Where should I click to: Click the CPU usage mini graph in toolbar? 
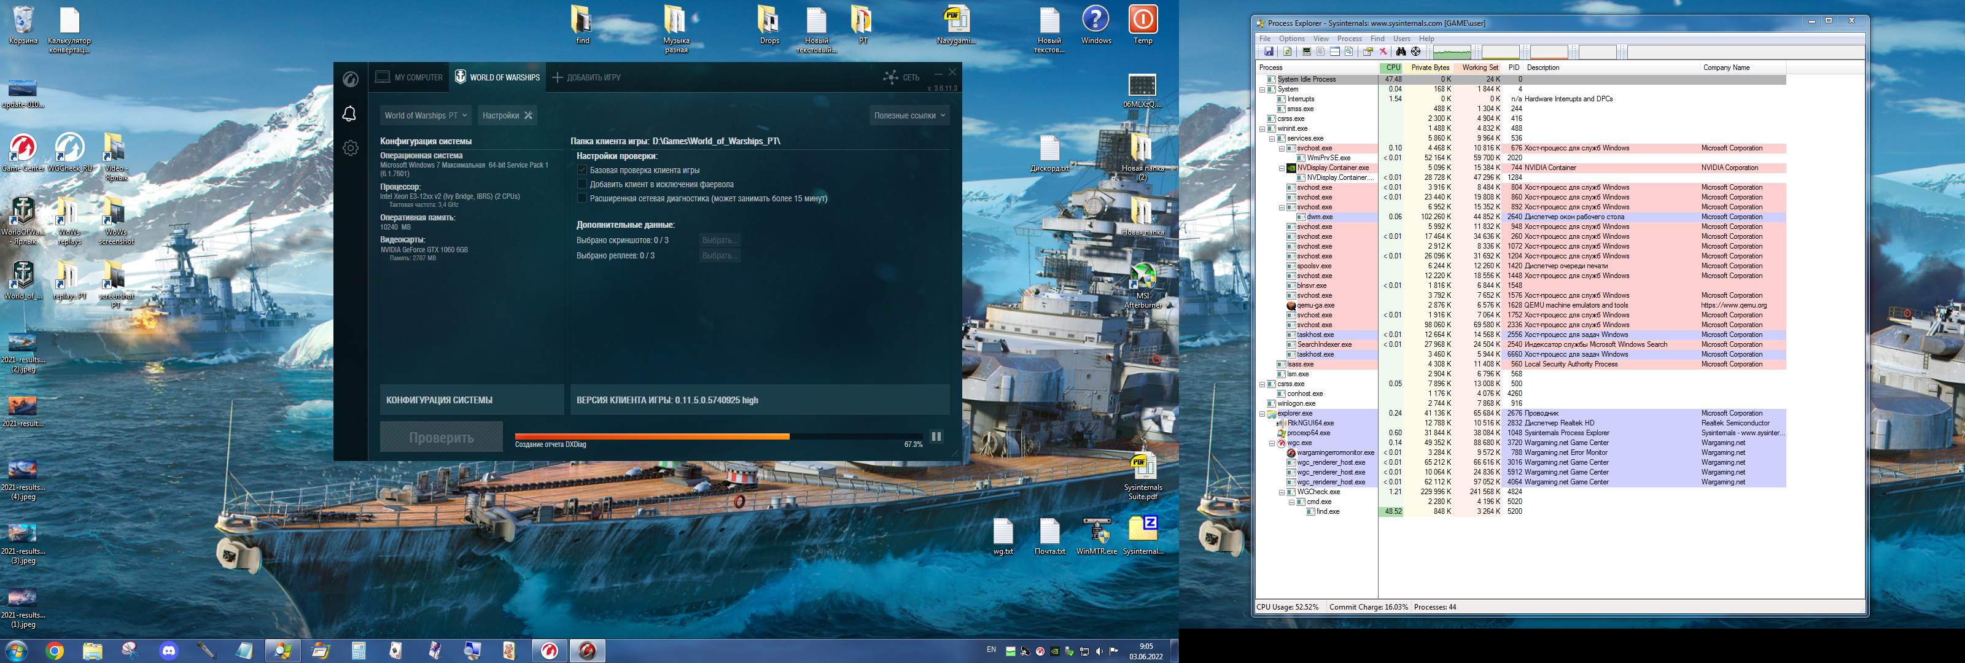[x=1452, y=52]
